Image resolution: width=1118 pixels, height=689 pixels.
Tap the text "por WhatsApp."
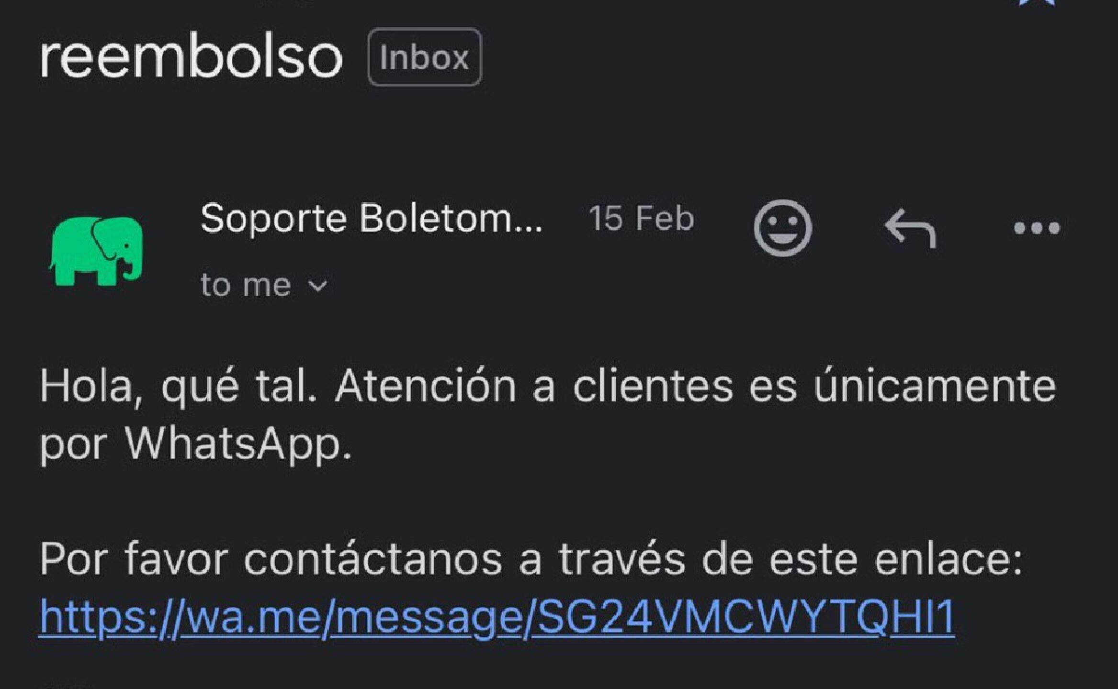coord(195,444)
